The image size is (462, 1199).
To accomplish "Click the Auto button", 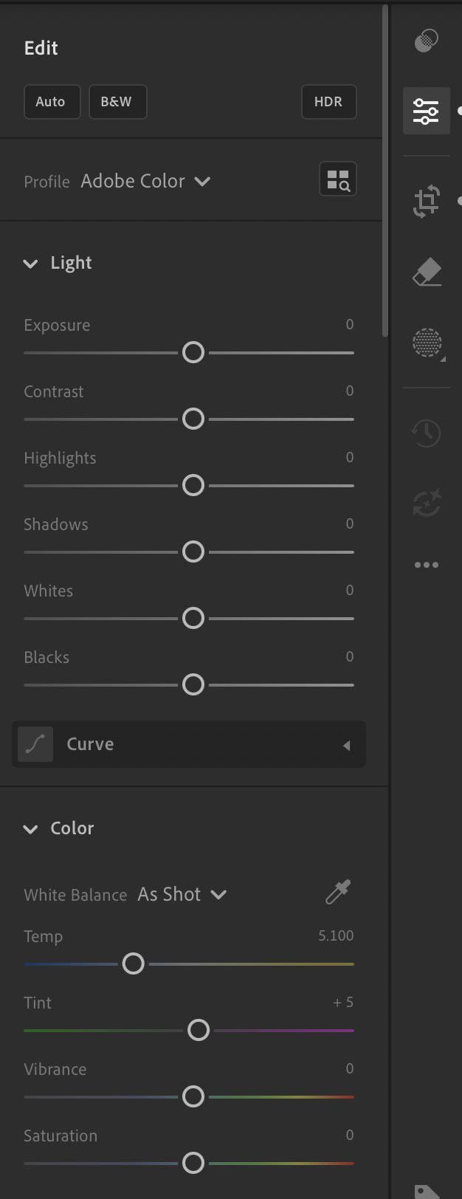I will point(51,102).
